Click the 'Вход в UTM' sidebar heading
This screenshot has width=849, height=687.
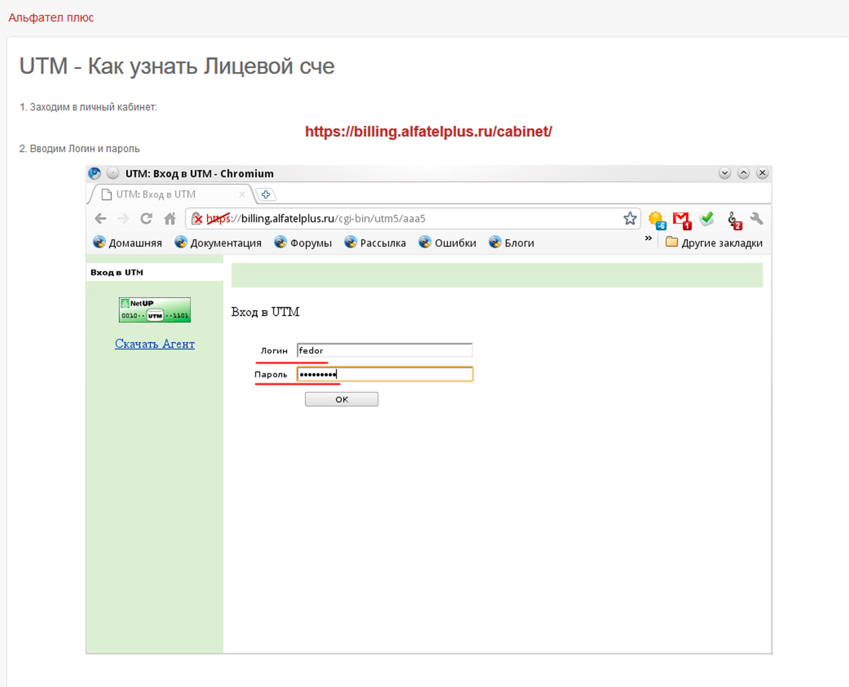(117, 272)
